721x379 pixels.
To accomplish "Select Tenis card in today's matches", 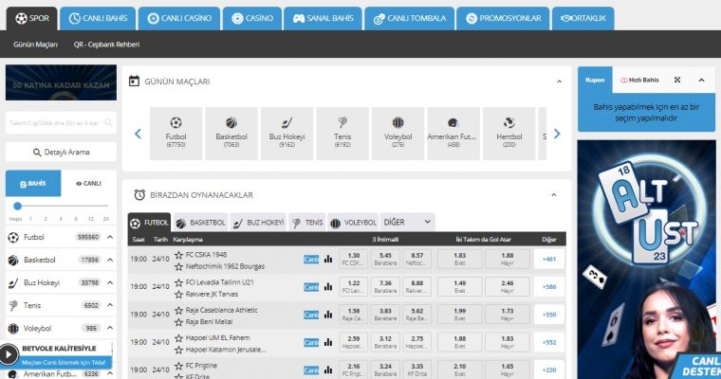I will (342, 134).
